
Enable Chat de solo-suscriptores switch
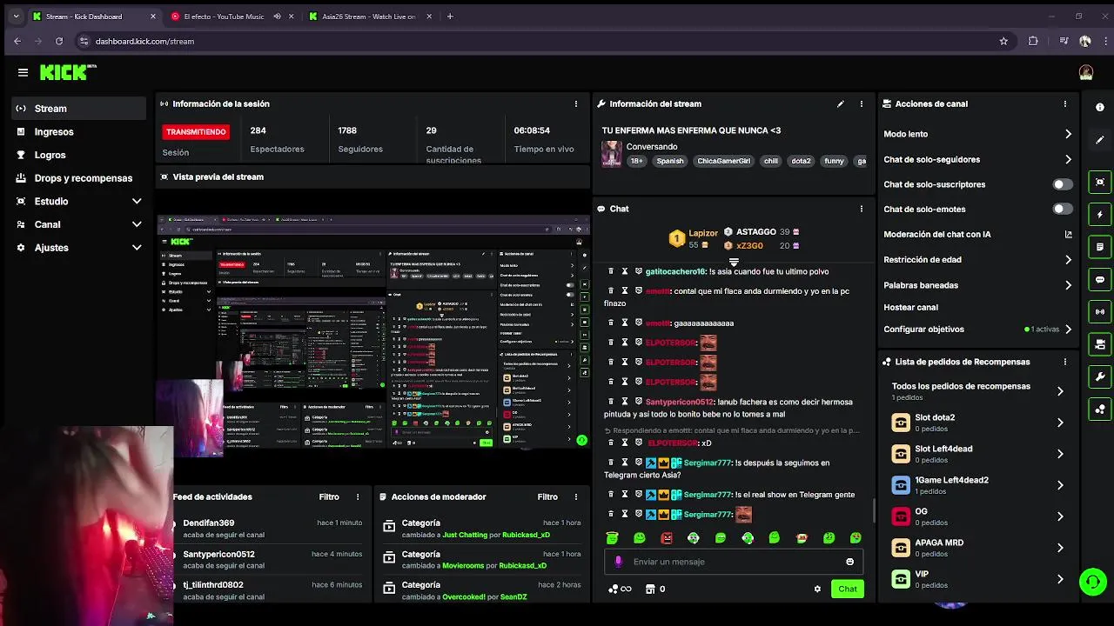tap(1063, 184)
